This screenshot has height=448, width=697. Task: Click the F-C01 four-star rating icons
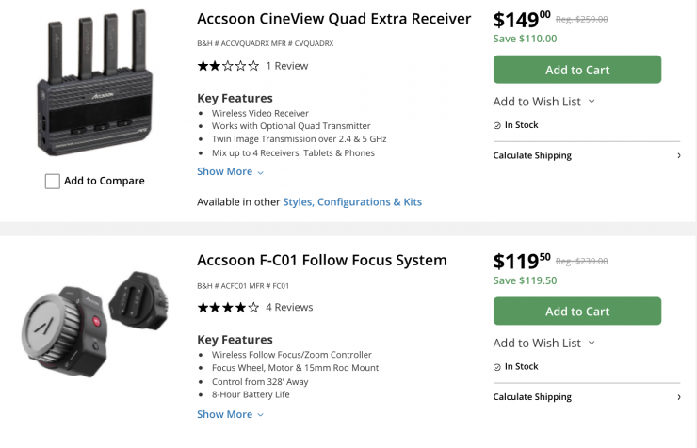[227, 307]
